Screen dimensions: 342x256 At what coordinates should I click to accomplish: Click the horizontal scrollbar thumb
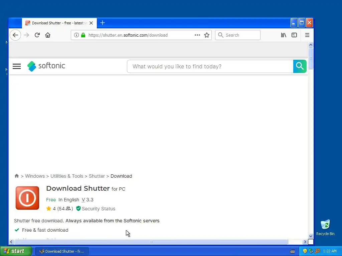pyautogui.click(x=151, y=242)
